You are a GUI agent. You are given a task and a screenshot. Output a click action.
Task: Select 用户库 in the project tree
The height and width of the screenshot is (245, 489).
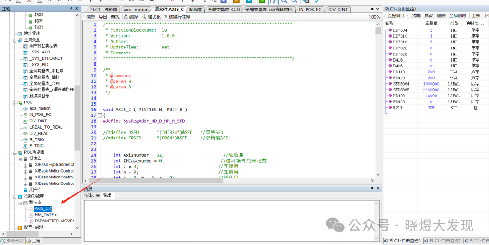click(35, 190)
